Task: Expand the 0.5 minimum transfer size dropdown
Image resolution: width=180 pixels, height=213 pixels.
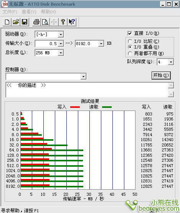Action: pos(61,44)
